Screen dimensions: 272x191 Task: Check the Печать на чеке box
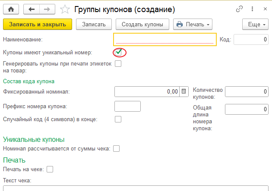tap(50, 169)
